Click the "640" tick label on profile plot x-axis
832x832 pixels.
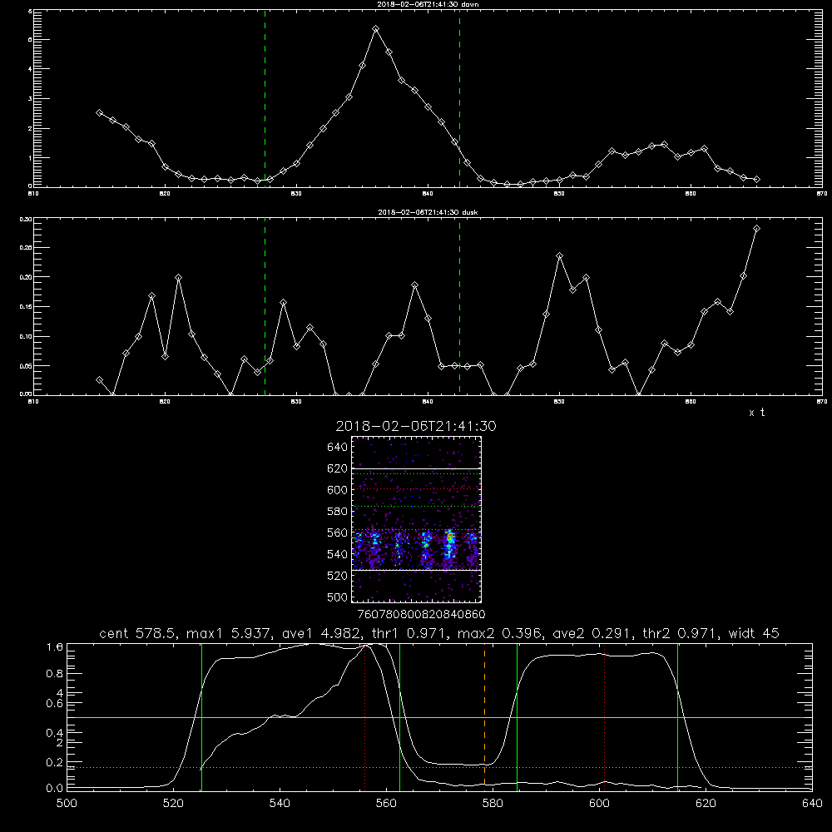[x=812, y=803]
